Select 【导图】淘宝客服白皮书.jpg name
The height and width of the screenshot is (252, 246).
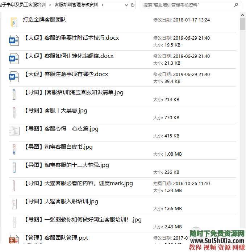(58, 147)
